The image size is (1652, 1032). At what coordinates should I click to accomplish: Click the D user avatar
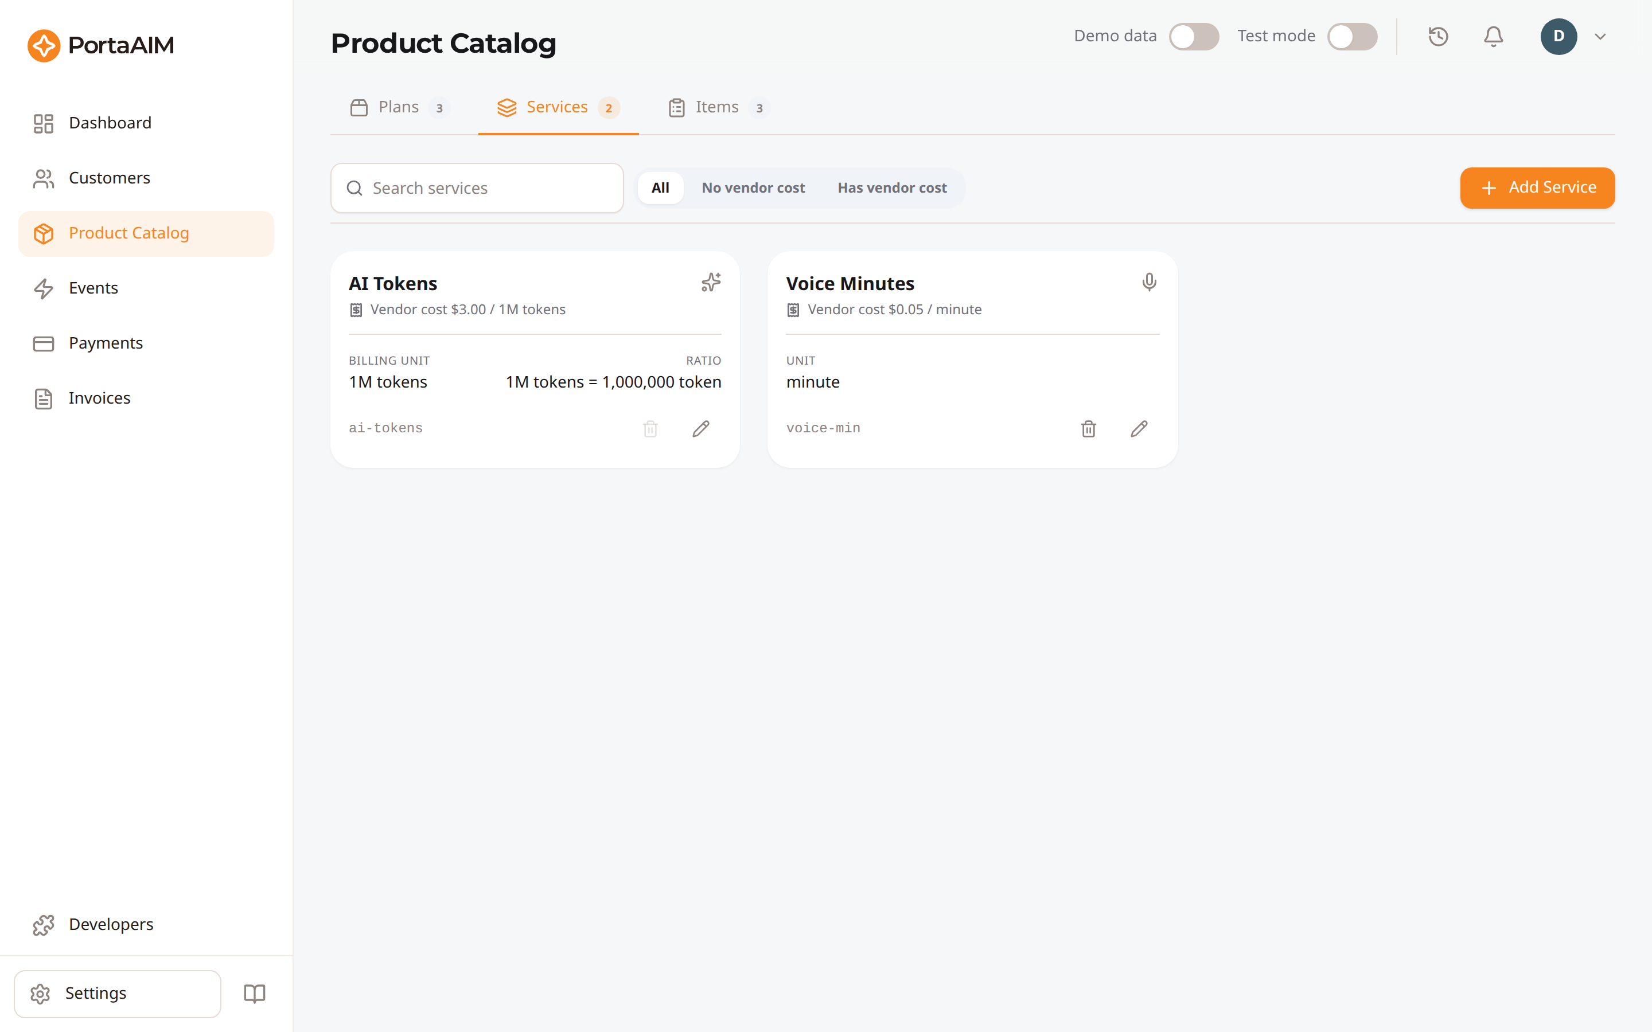(1559, 36)
